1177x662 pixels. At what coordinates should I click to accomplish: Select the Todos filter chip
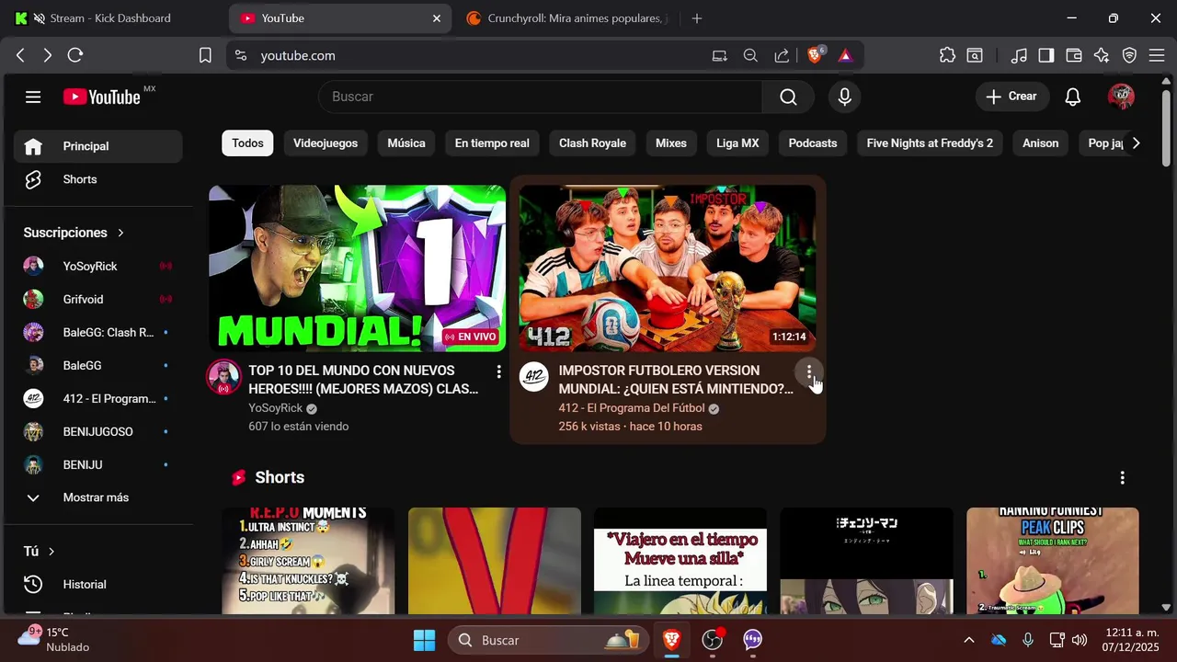pos(247,143)
